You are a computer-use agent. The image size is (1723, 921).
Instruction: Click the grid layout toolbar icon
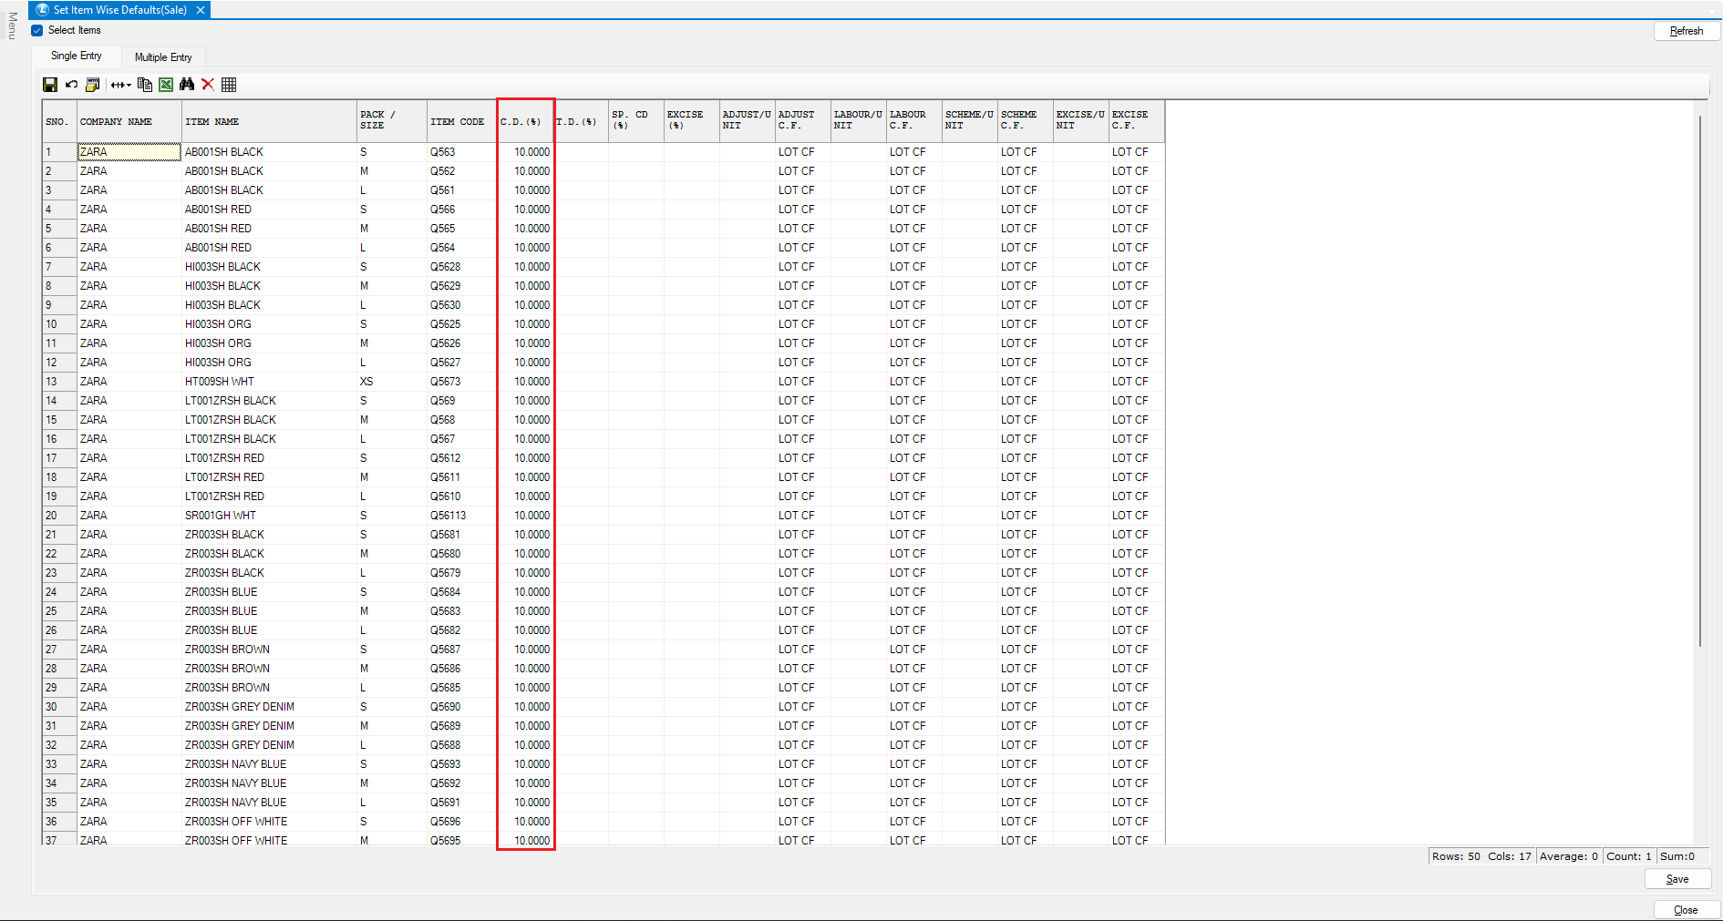229,85
